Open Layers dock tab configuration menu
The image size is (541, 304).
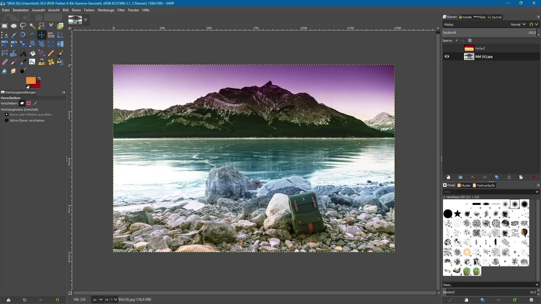[538, 17]
